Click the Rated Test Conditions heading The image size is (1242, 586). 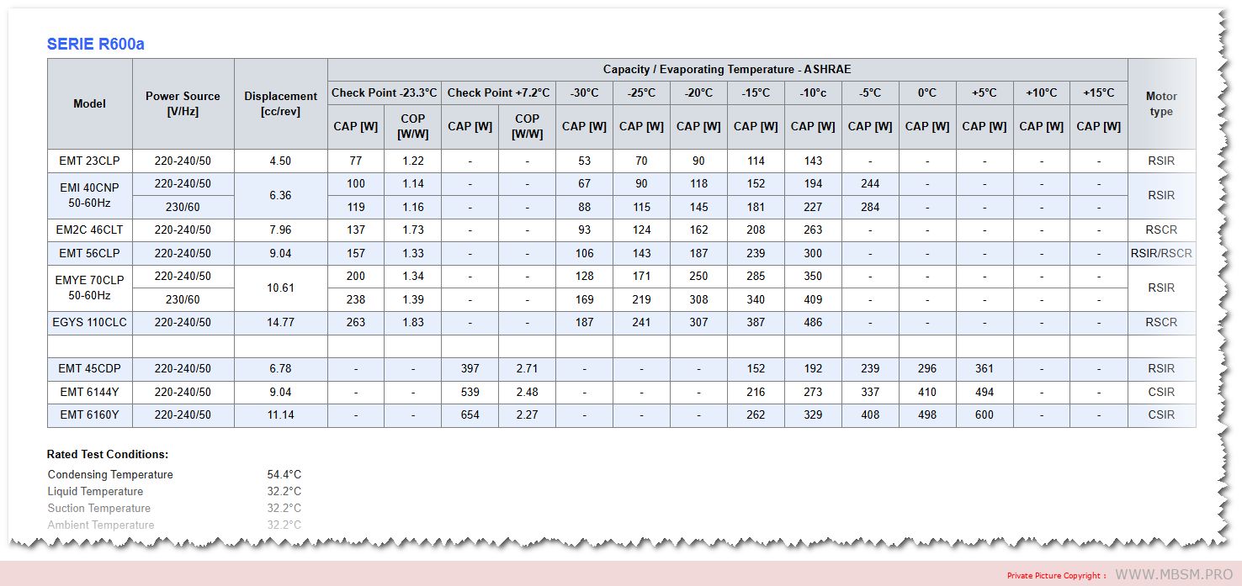(108, 454)
